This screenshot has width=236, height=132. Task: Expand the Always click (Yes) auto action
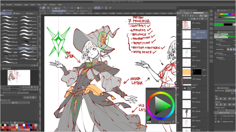pyautogui.click(x=221, y=116)
